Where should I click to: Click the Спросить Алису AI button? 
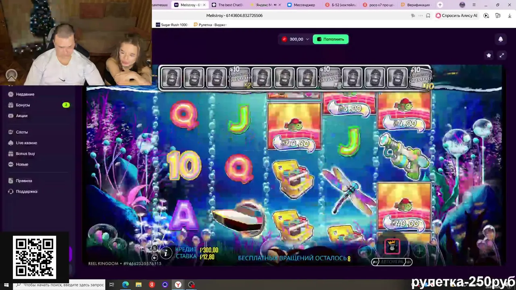[457, 16]
